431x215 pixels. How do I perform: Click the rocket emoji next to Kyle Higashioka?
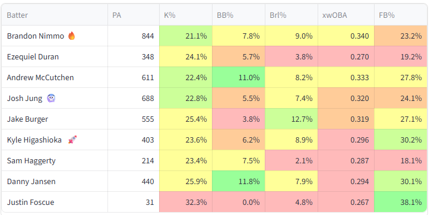tap(72, 140)
